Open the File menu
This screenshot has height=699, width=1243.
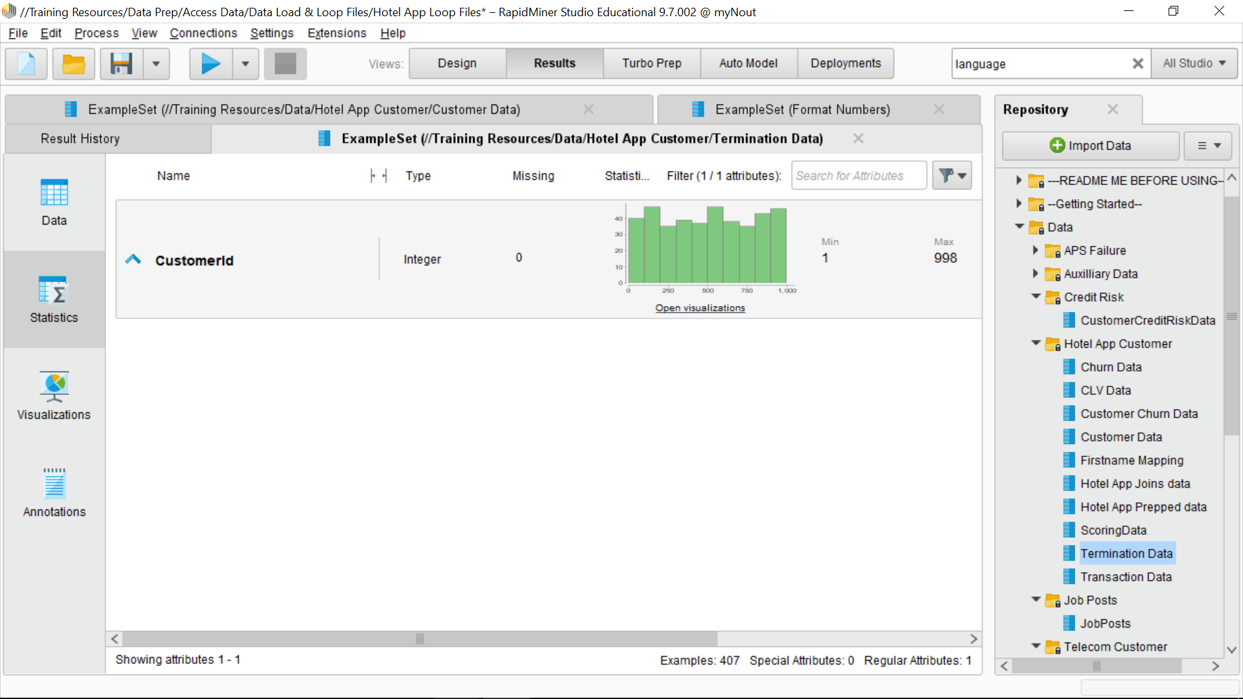click(18, 33)
